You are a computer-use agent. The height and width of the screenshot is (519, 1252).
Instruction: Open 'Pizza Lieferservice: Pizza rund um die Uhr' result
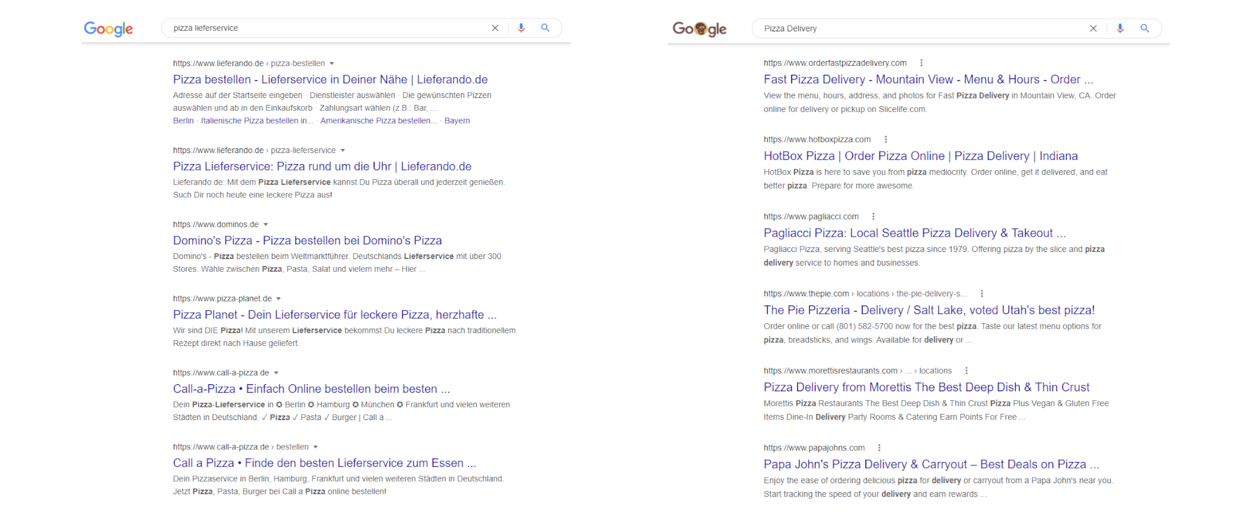pyautogui.click(x=322, y=167)
